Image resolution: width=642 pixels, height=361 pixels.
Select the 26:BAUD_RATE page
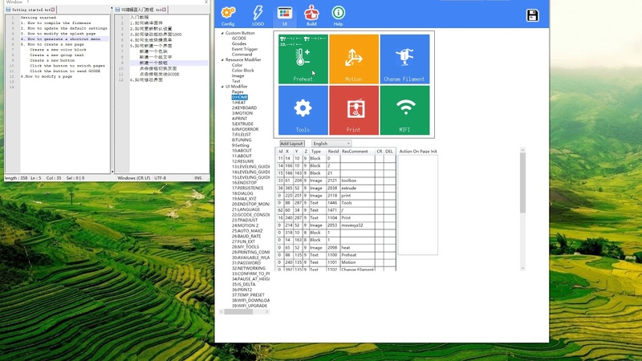point(246,236)
